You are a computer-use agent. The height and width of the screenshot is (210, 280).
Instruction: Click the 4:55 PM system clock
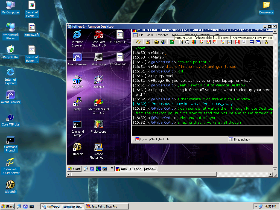coord(271,207)
